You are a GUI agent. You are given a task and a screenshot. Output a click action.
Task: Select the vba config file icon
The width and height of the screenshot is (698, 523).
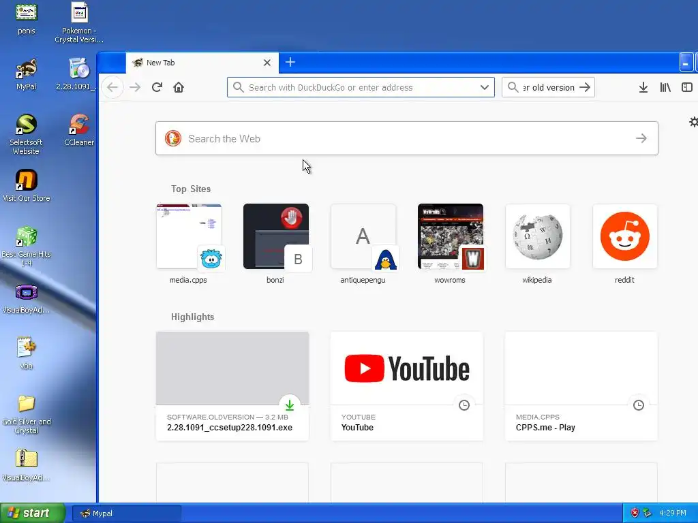click(27, 353)
